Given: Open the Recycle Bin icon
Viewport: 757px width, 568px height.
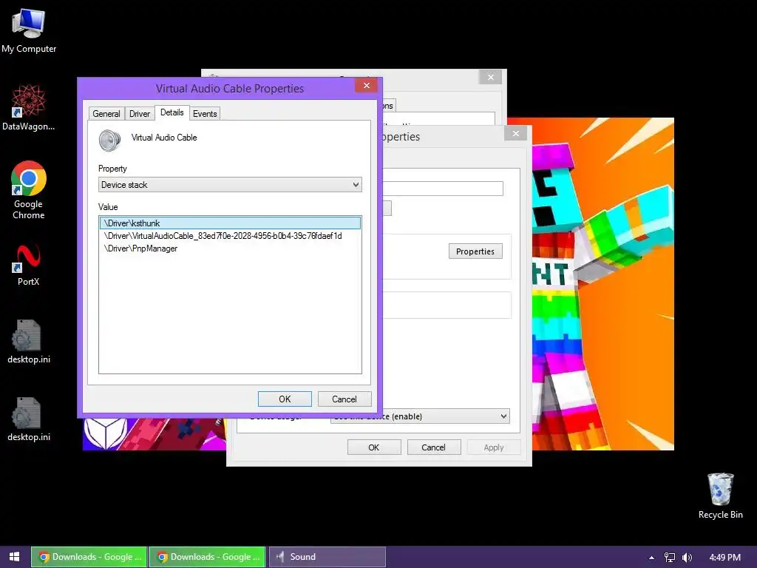Looking at the screenshot, I should pos(720,496).
